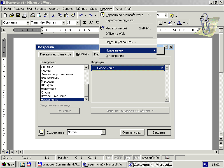Image resolution: width=224 pixels, height=168 pixels.
Task: Open highlight color dropdown arrow
Action: [x=174, y=23]
